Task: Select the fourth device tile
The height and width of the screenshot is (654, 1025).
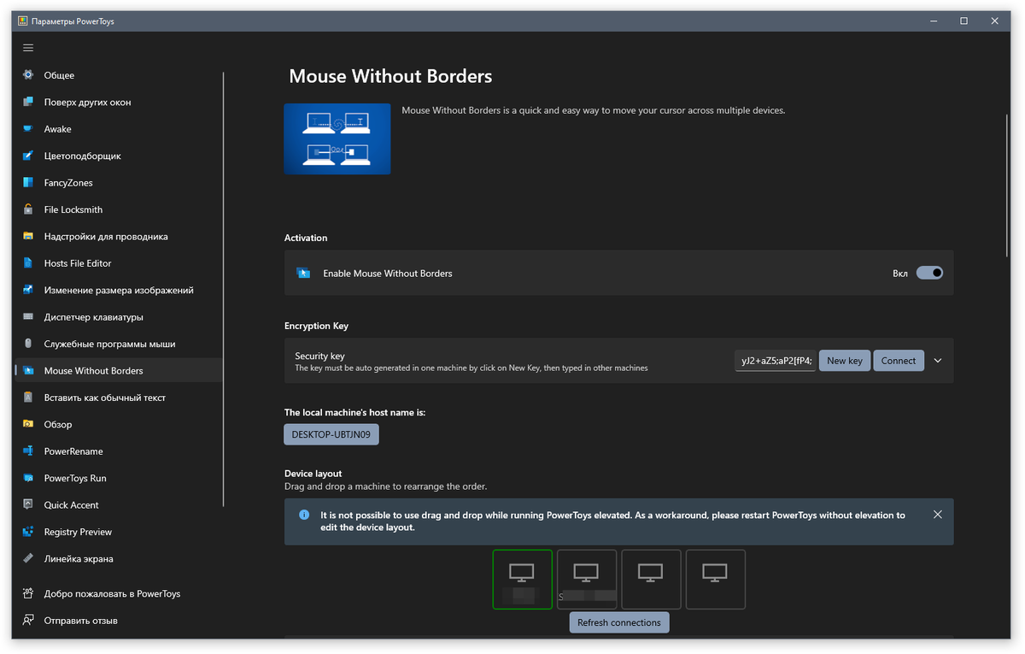Action: click(x=716, y=580)
